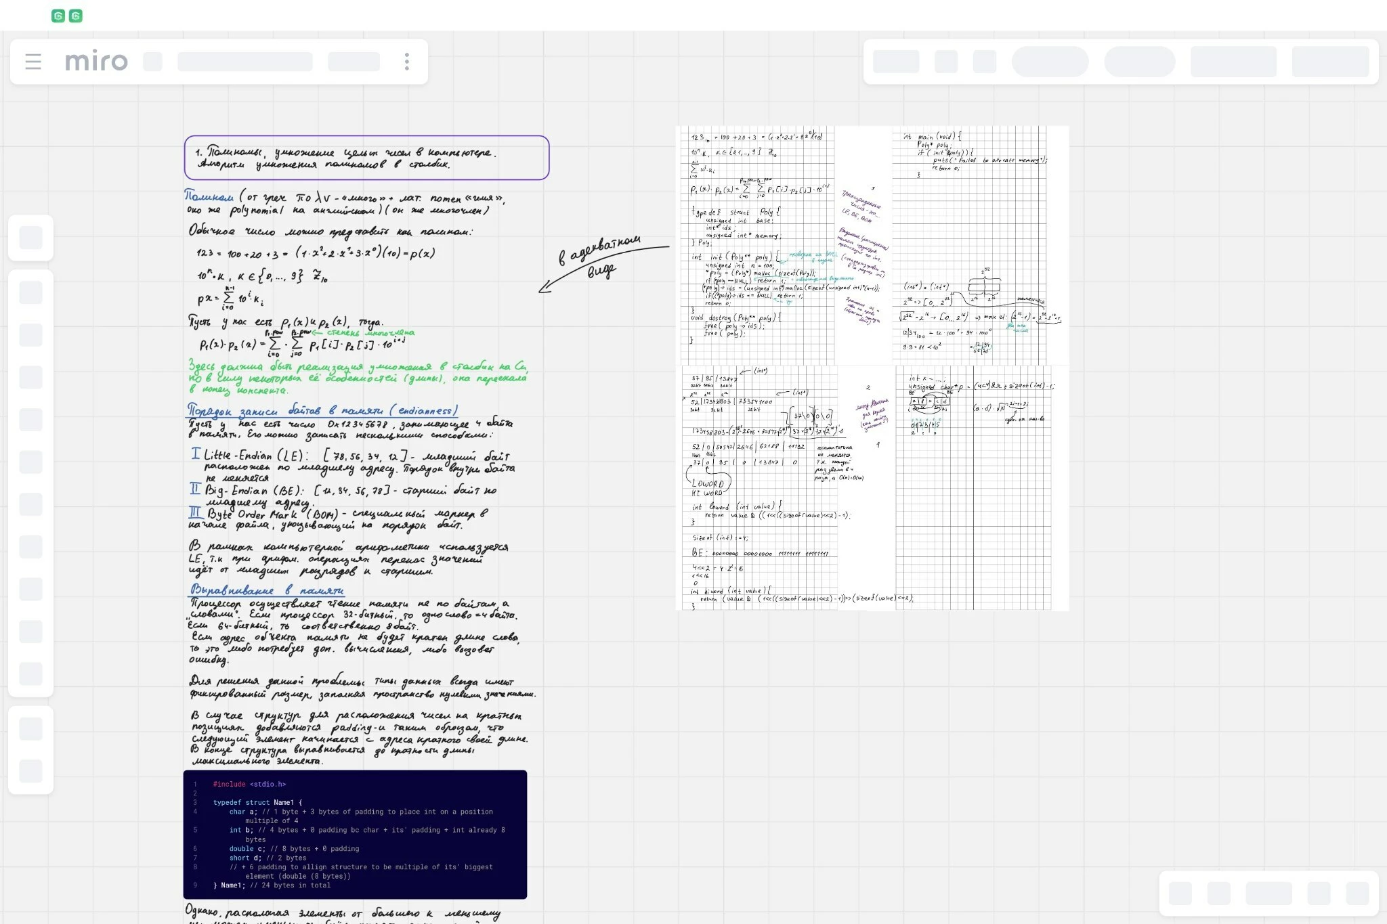Select the endianness heading in the notes
Screen dimensions: 1387x924
click(322, 411)
